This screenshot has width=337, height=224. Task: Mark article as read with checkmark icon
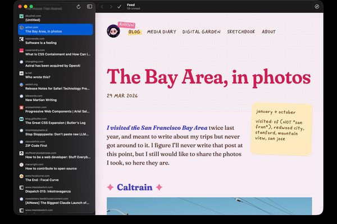[119, 7]
